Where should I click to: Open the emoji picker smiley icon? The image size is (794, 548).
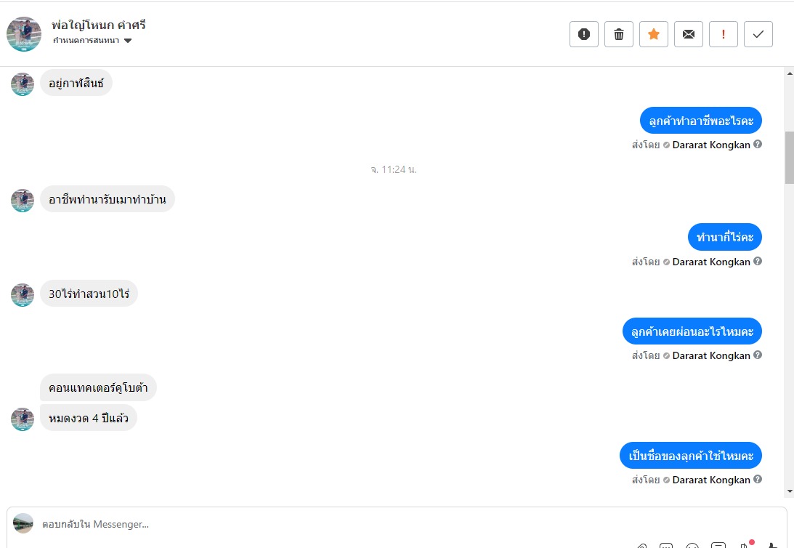point(692,544)
